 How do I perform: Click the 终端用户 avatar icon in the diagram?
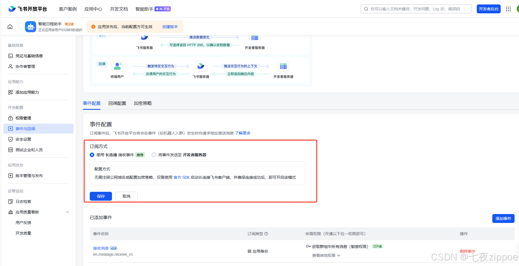pyautogui.click(x=117, y=66)
